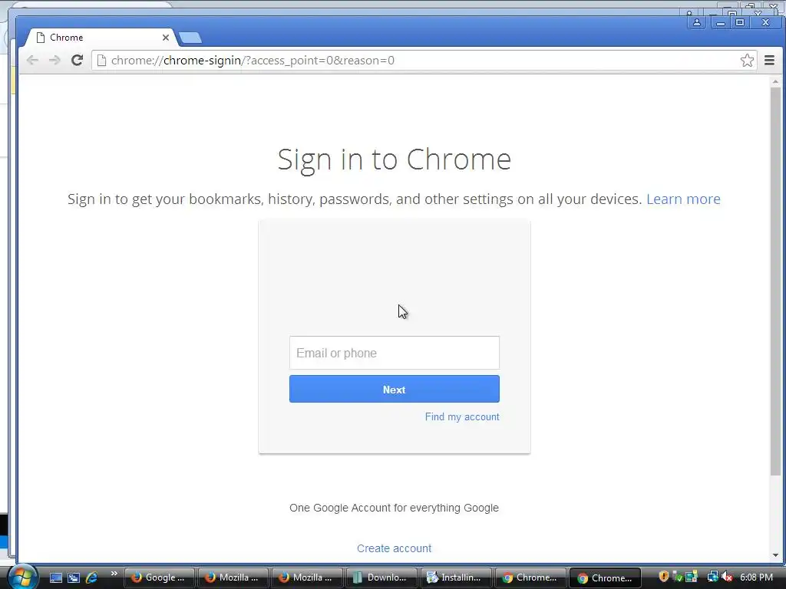The image size is (786, 589).
Task: Open the Learn more link
Action: click(x=683, y=199)
